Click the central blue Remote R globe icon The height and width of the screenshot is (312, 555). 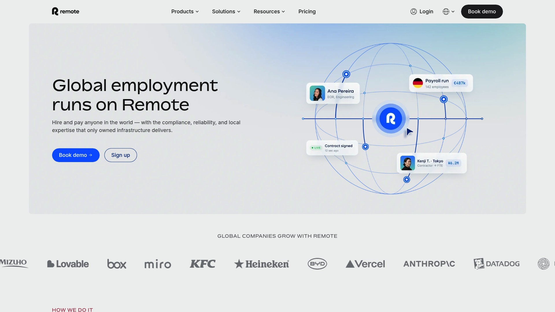tap(391, 119)
